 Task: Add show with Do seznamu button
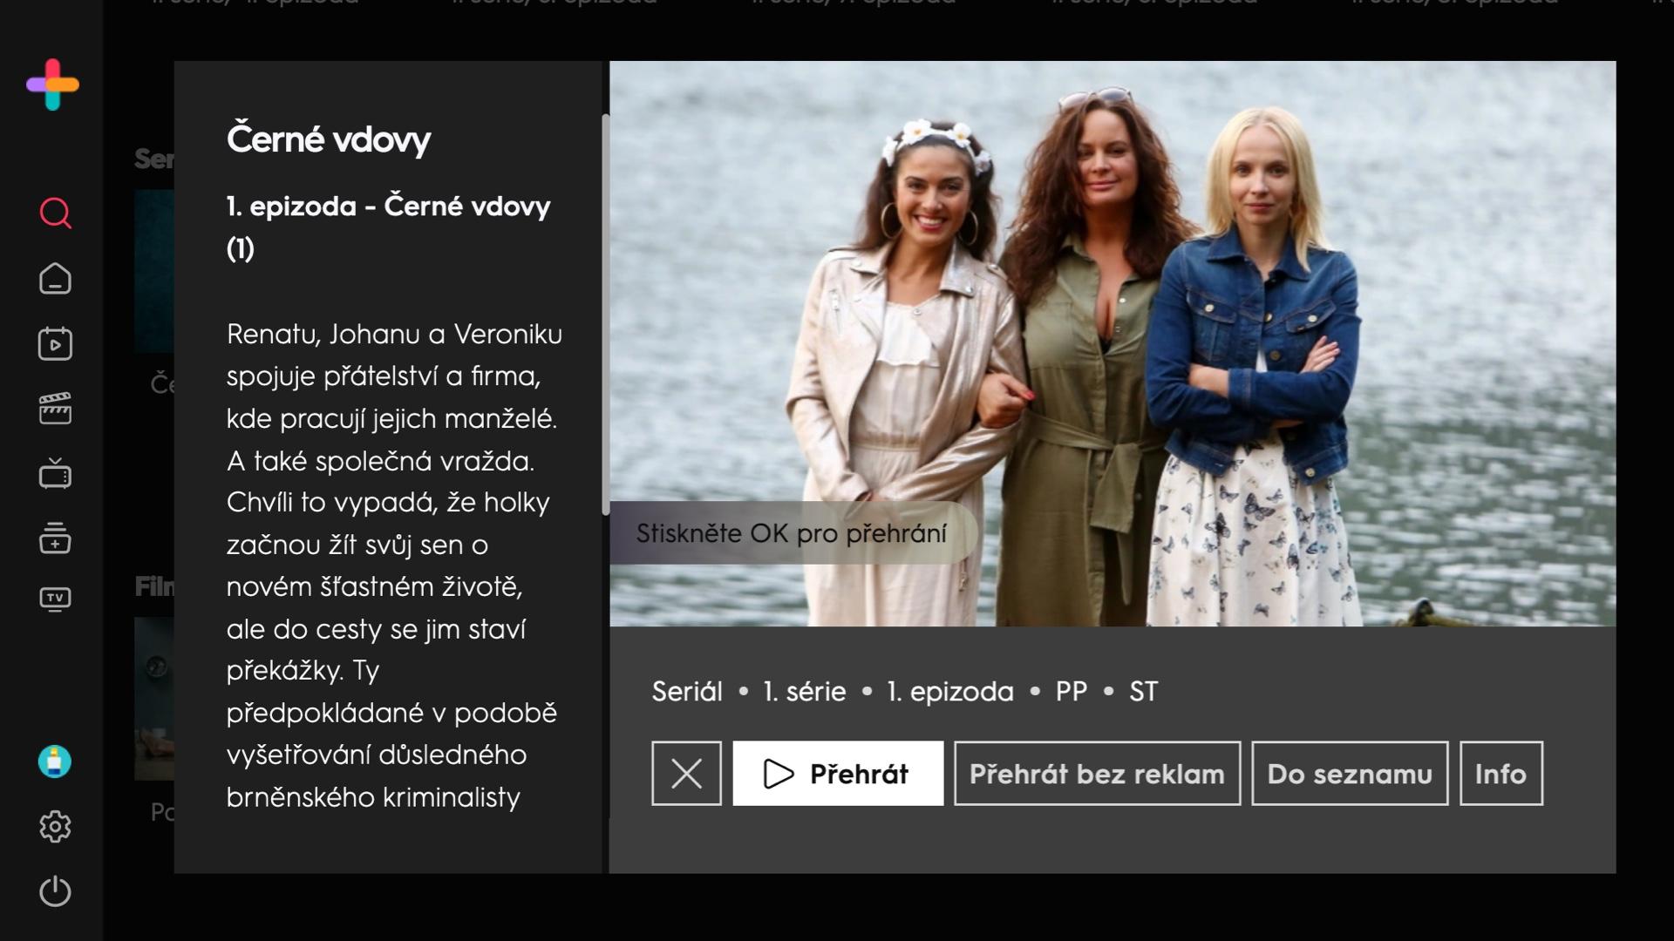click(1350, 774)
